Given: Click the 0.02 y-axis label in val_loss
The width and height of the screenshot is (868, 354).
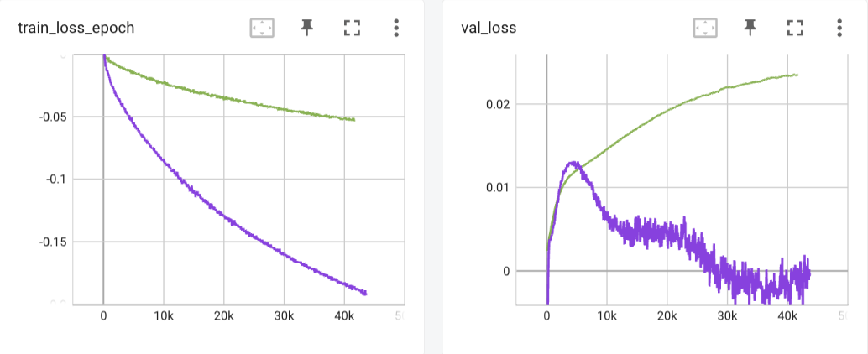Looking at the screenshot, I should (x=499, y=104).
